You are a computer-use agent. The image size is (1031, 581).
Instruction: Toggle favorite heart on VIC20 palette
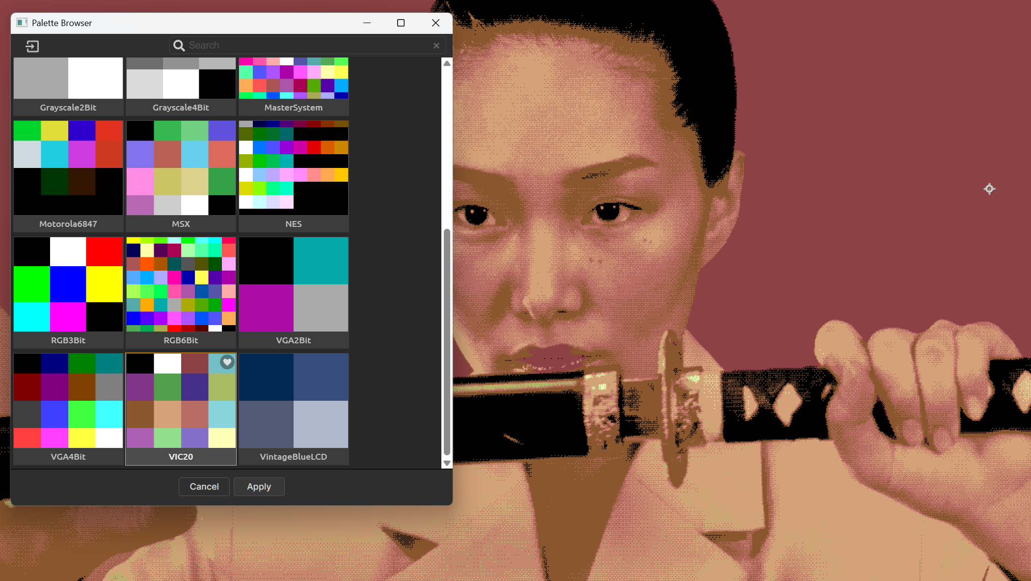tap(227, 362)
